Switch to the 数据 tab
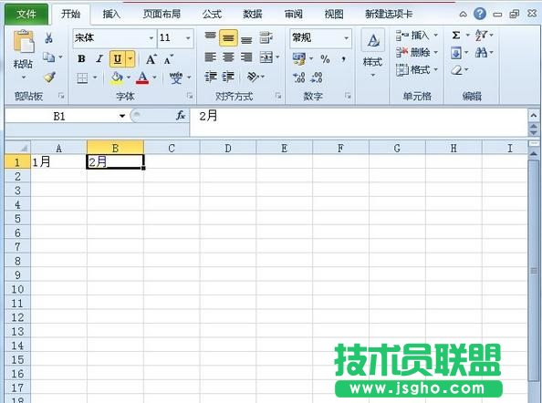The image size is (542, 403). (x=253, y=15)
